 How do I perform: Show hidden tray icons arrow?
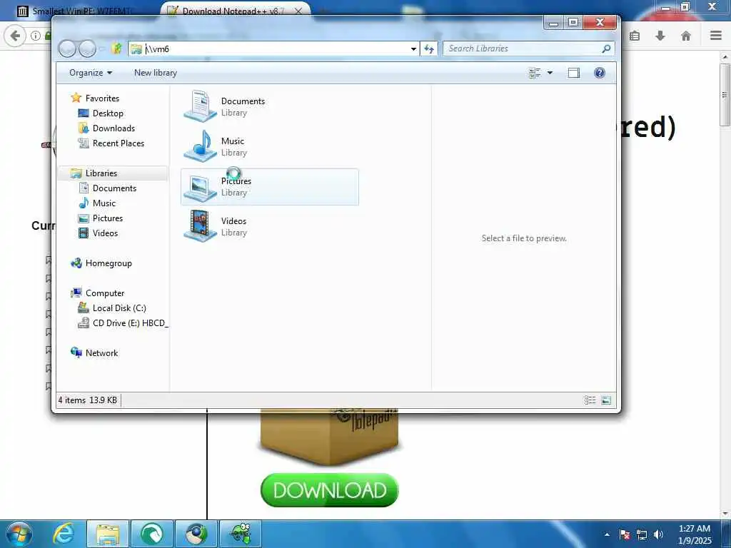(x=607, y=534)
